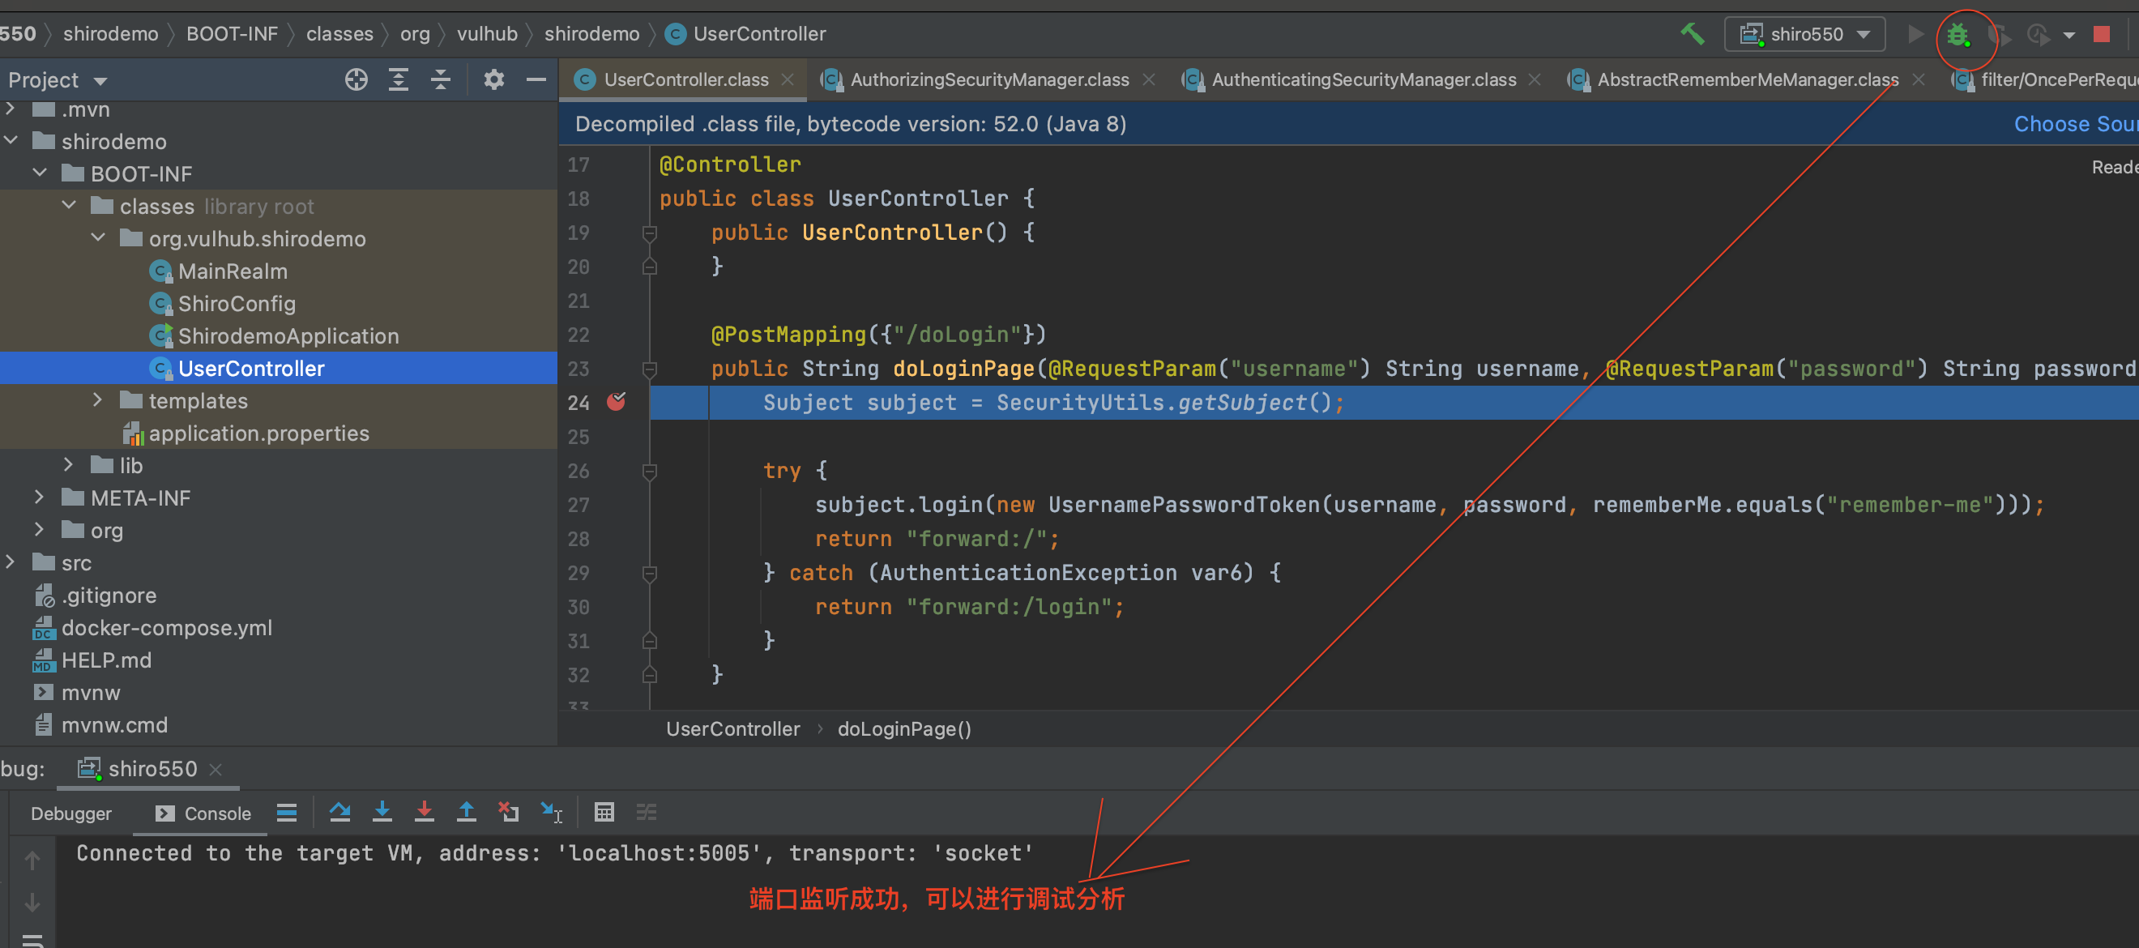Close the AuthorizingSecurityManager.class tab
2139x948 pixels.
[x=1148, y=79]
